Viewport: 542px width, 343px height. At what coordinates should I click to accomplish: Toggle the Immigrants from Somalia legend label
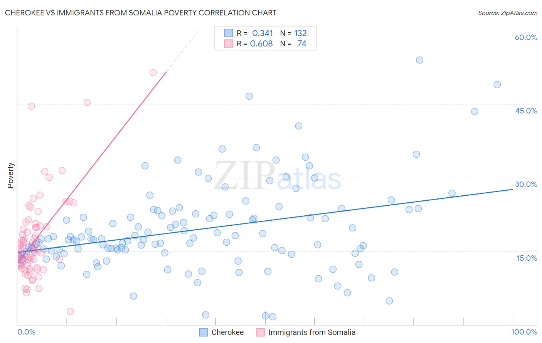tap(311, 332)
